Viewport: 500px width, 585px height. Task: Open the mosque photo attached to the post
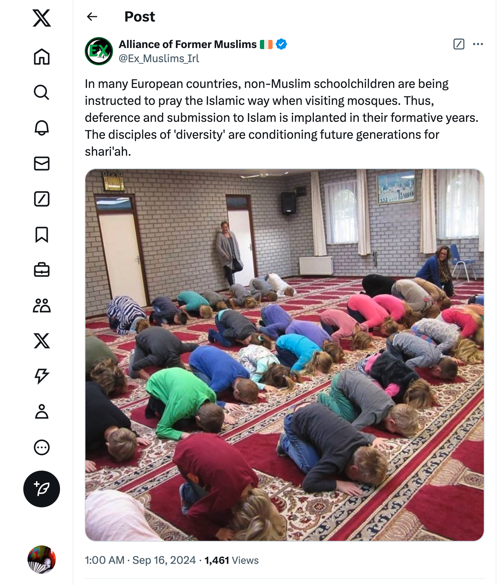[x=284, y=355]
